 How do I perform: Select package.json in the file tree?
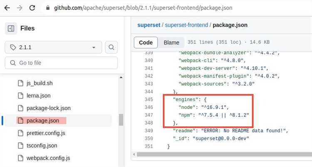pos(43,121)
